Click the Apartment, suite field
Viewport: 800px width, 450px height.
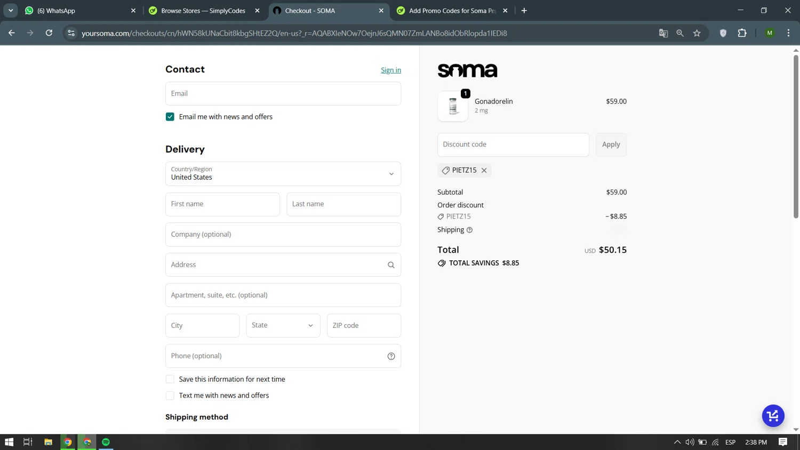tap(283, 295)
